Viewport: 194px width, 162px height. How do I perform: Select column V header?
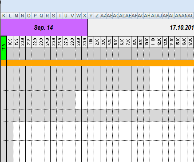pyautogui.click(x=72, y=16)
